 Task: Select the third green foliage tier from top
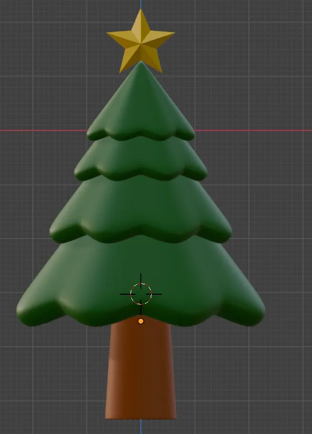(141, 210)
